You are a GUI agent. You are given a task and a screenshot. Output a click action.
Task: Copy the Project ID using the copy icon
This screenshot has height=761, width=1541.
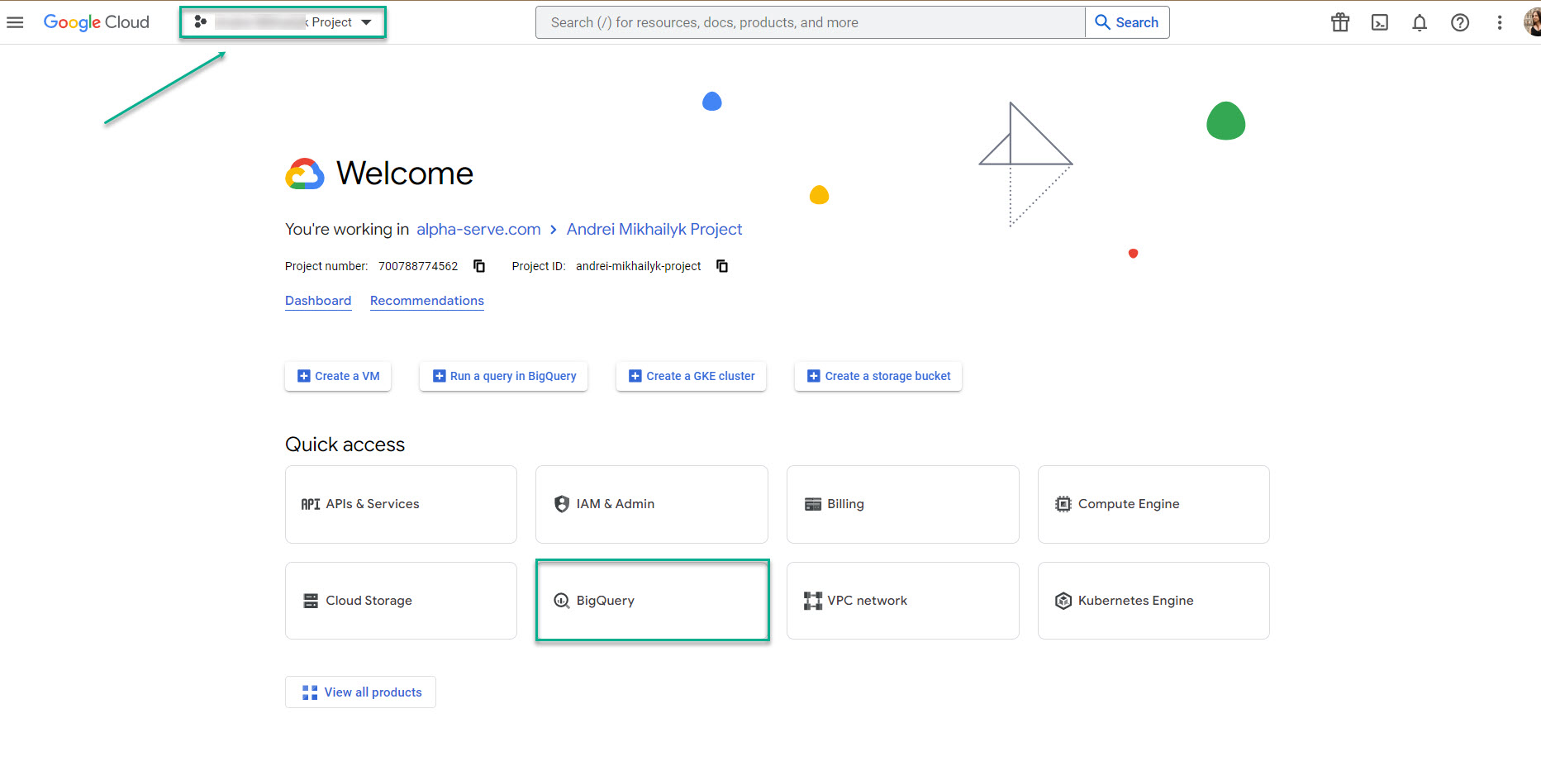tap(721, 265)
